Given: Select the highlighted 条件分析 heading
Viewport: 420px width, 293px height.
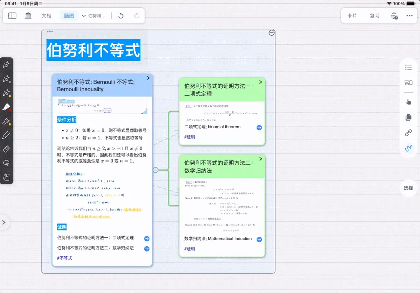Looking at the screenshot, I should coord(66,120).
